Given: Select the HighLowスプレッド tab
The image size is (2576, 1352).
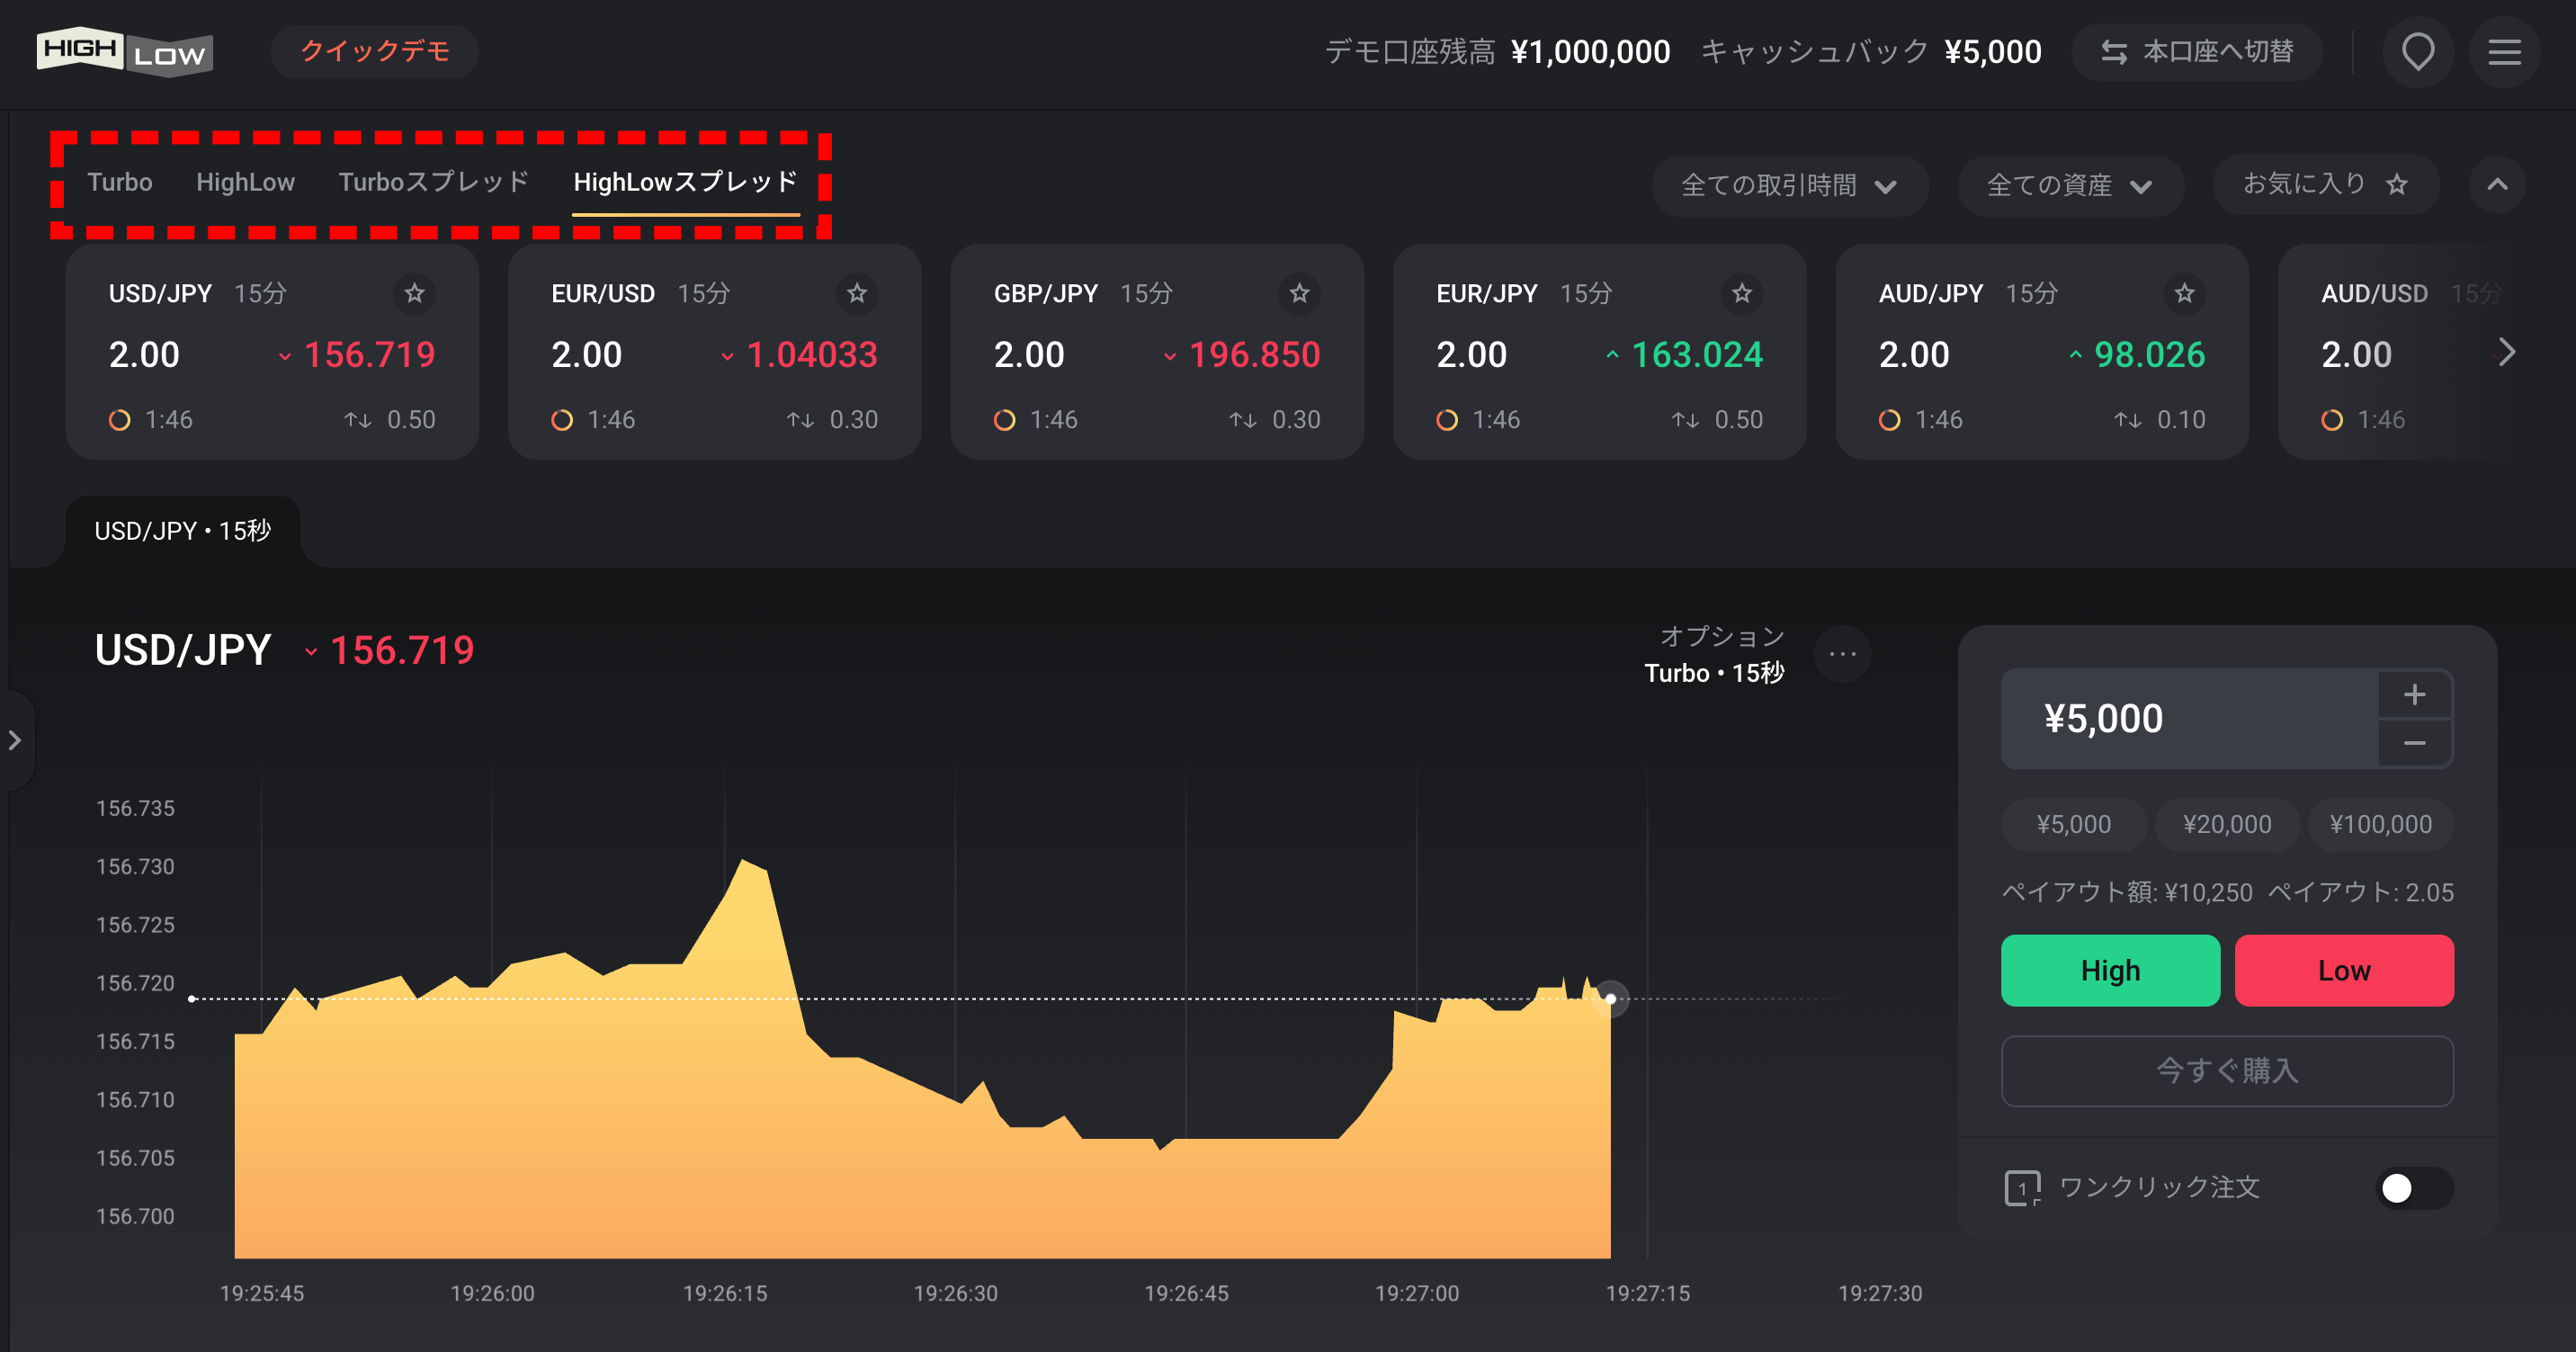Looking at the screenshot, I should pyautogui.click(x=685, y=182).
